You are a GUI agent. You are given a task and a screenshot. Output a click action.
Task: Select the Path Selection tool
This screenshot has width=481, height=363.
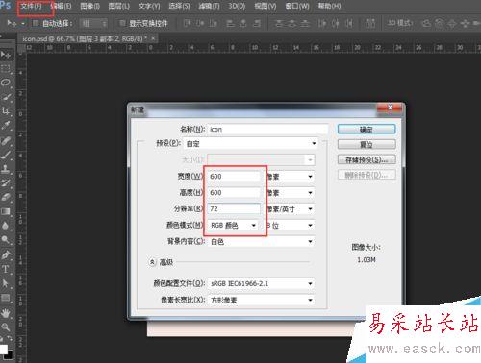coord(6,283)
